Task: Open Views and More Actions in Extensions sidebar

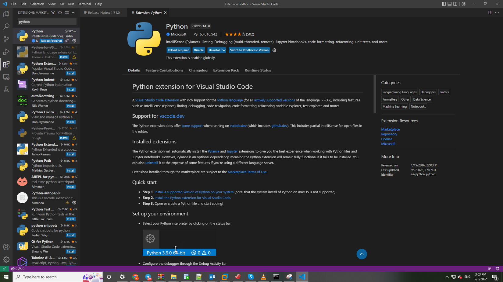Action: point(73,12)
